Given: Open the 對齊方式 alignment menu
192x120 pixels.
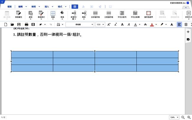Looking at the screenshot, I should coord(189,15).
